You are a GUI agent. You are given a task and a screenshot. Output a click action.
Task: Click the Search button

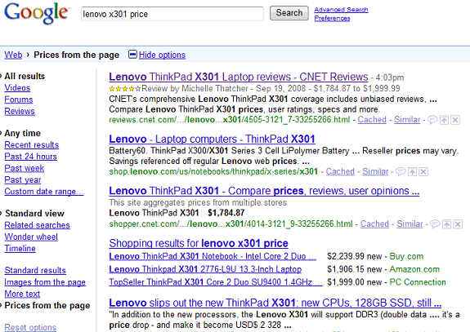(x=289, y=13)
